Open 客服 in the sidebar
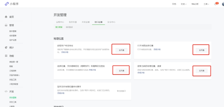Screen dimensions: 224x107 (11, 66)
